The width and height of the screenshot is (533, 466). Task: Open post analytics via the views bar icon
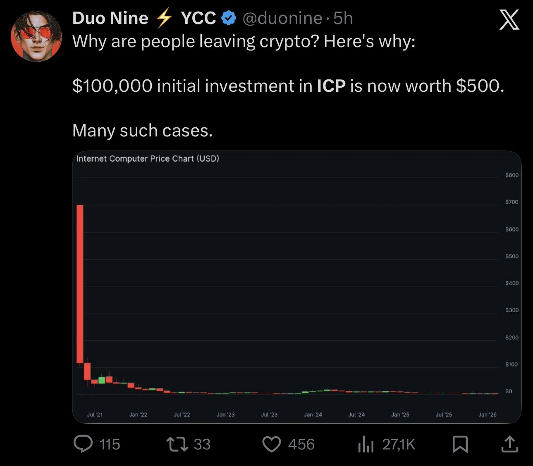pos(366,444)
